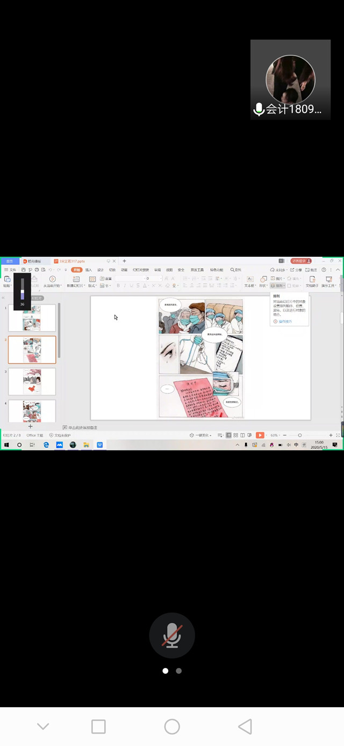
Task: Switch to reading view icon
Action: [x=242, y=435]
